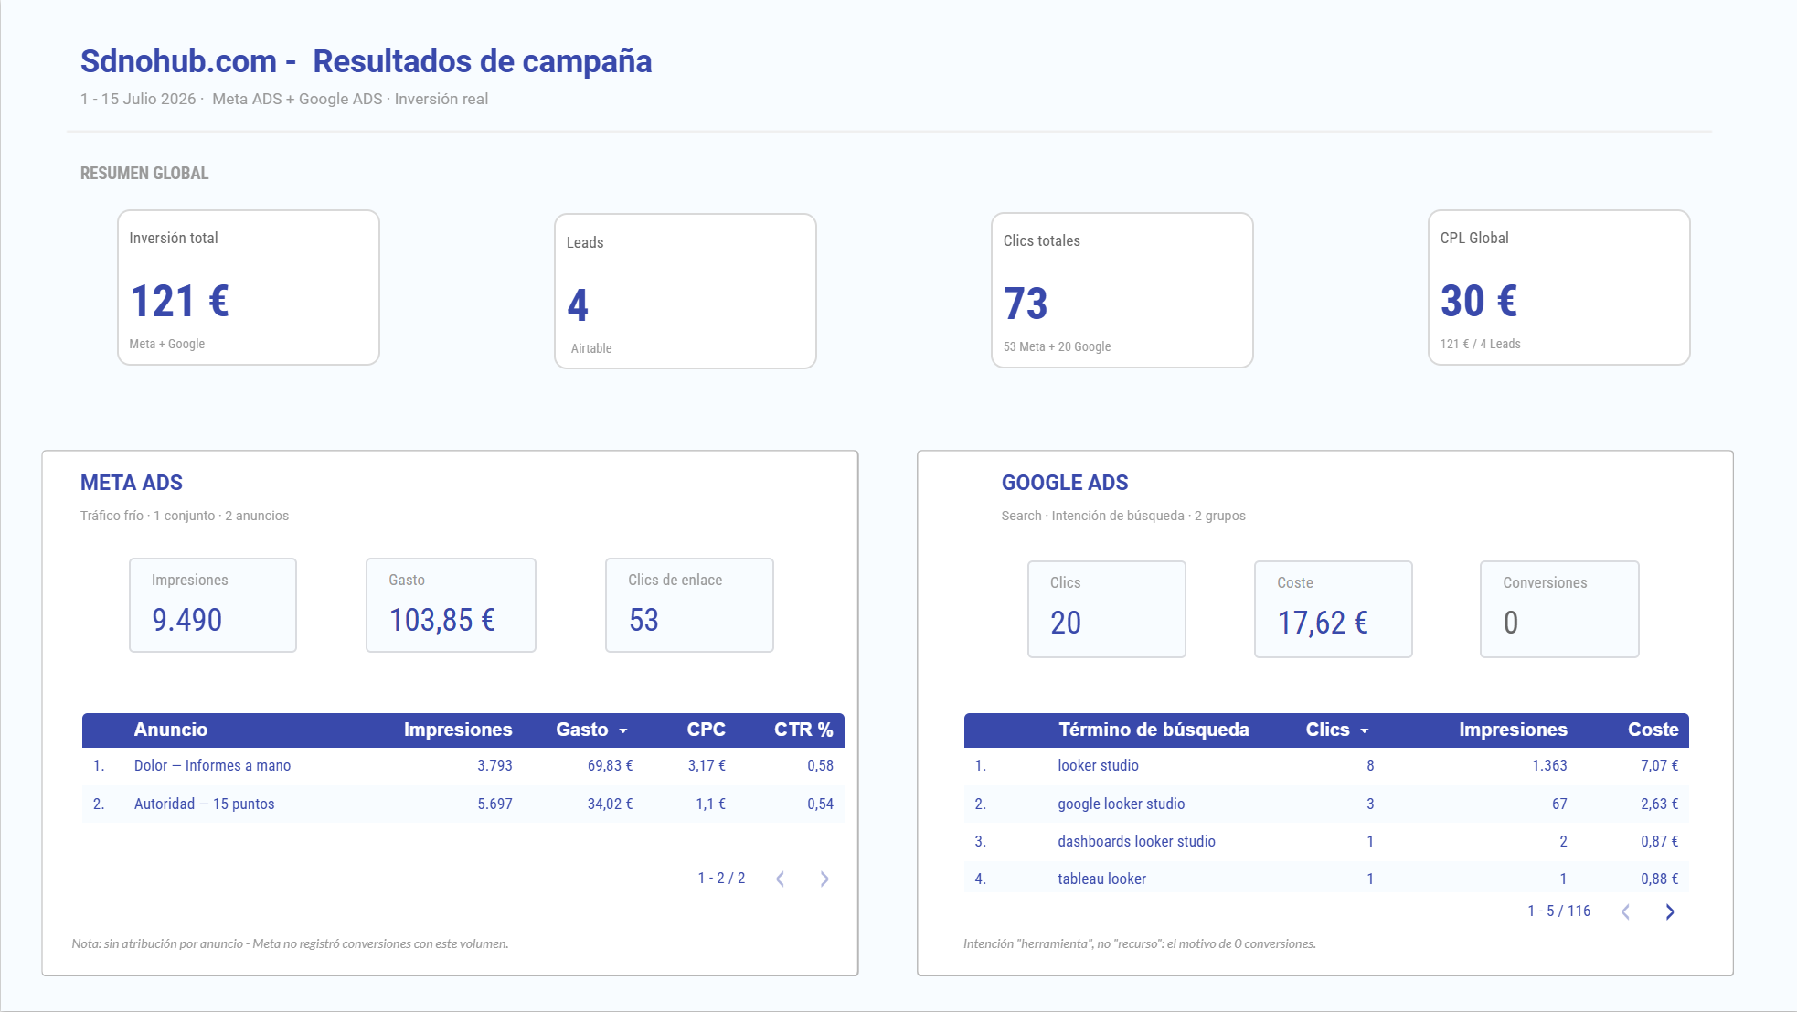Image resolution: width=1797 pixels, height=1012 pixels.
Task: Click impressions value '5.697'
Action: pos(494,804)
